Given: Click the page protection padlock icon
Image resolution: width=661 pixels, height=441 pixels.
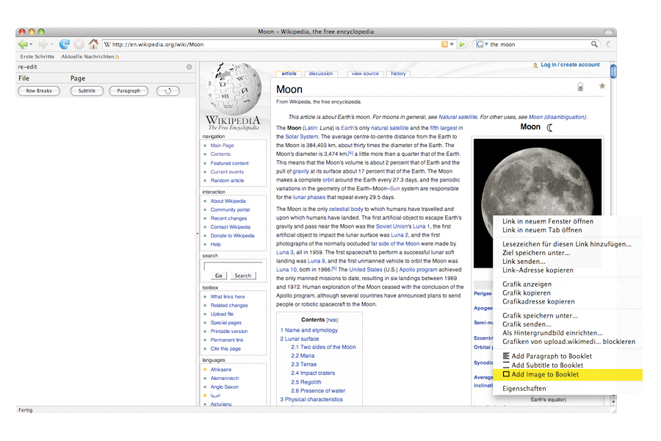Looking at the screenshot, I should [580, 87].
